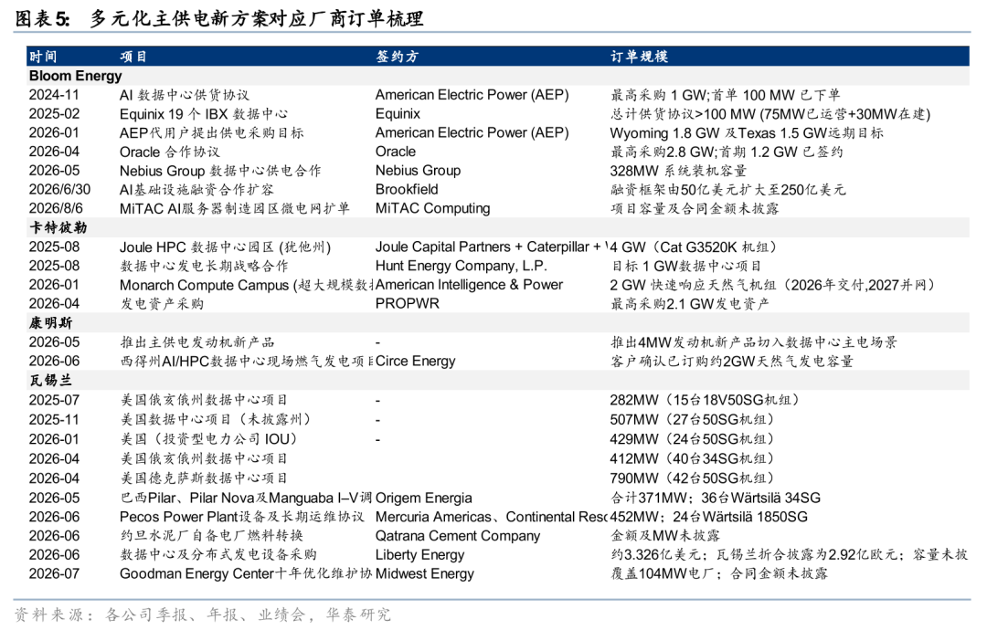The width and height of the screenshot is (987, 630).
Task: Click '融资框架由50亿美元扩大至250亿美元' cell
Action: pos(728,189)
